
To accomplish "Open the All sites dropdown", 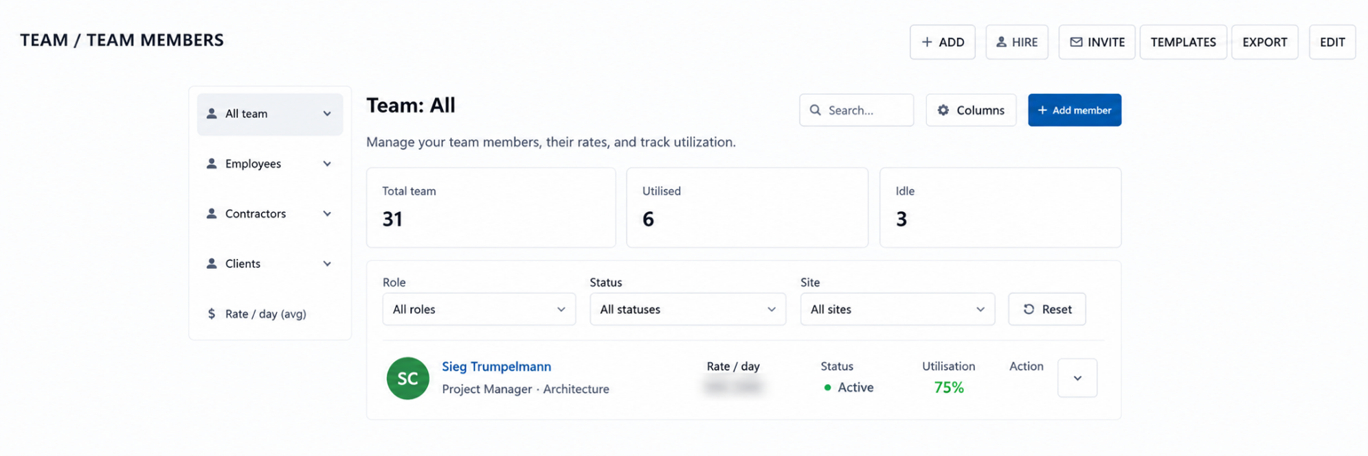I will (897, 309).
